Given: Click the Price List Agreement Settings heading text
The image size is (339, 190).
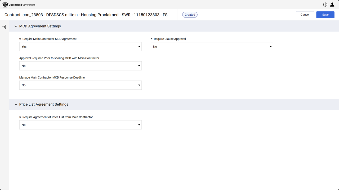Looking at the screenshot, I should coord(44,105).
